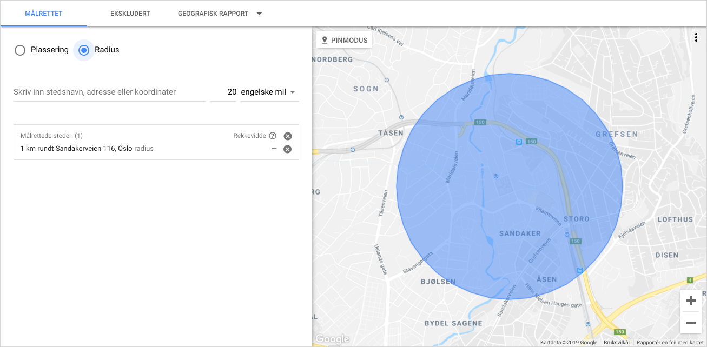Select the Radius radio button
Image resolution: width=707 pixels, height=347 pixels.
coord(84,50)
